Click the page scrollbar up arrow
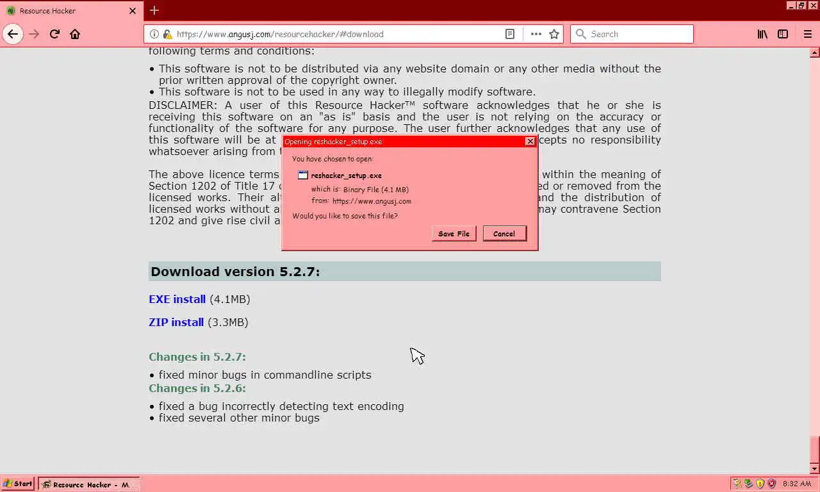This screenshot has height=492, width=820. tap(815, 52)
